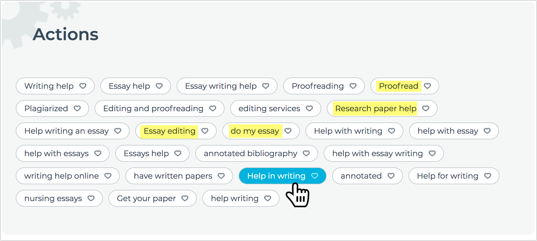Choose the editing services tag
This screenshot has height=241, width=537.
[269, 108]
